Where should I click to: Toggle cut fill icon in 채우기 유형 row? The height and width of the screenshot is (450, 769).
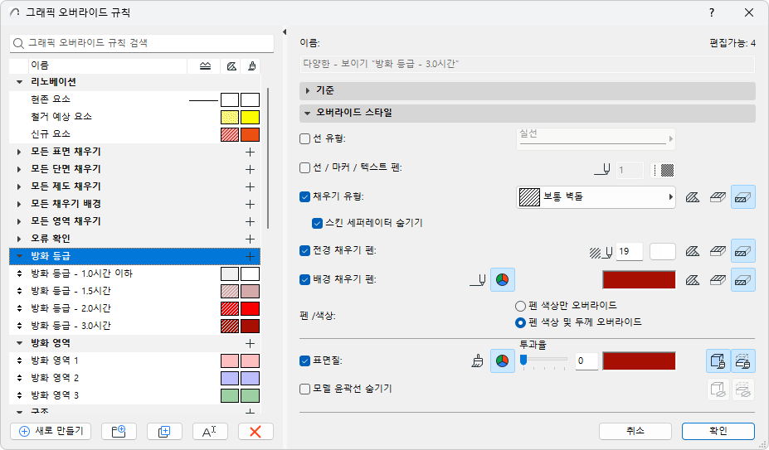743,196
